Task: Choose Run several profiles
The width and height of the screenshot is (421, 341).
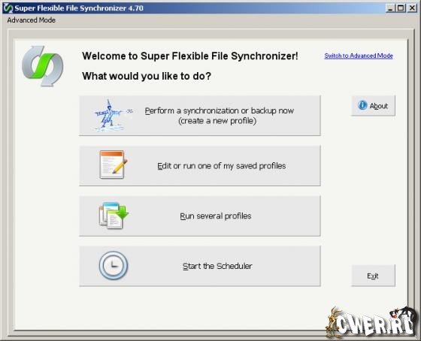Action: [200, 216]
